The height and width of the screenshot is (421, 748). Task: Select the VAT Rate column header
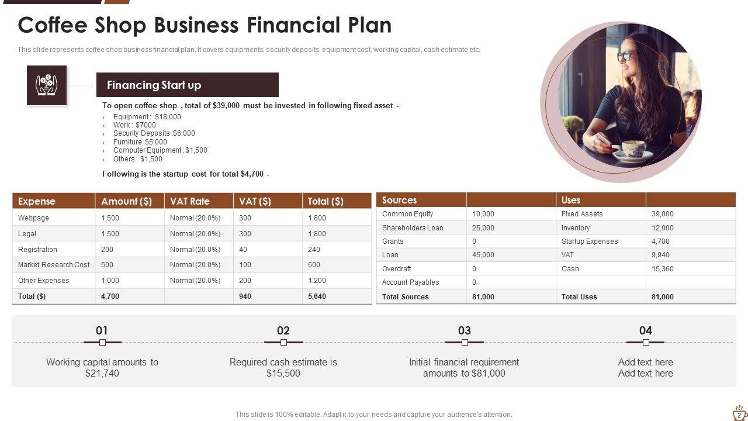(x=190, y=201)
